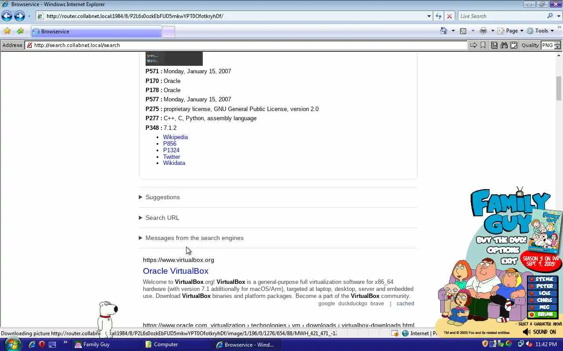Select Meg character radio button
This screenshot has height=351, width=563.
(531, 307)
